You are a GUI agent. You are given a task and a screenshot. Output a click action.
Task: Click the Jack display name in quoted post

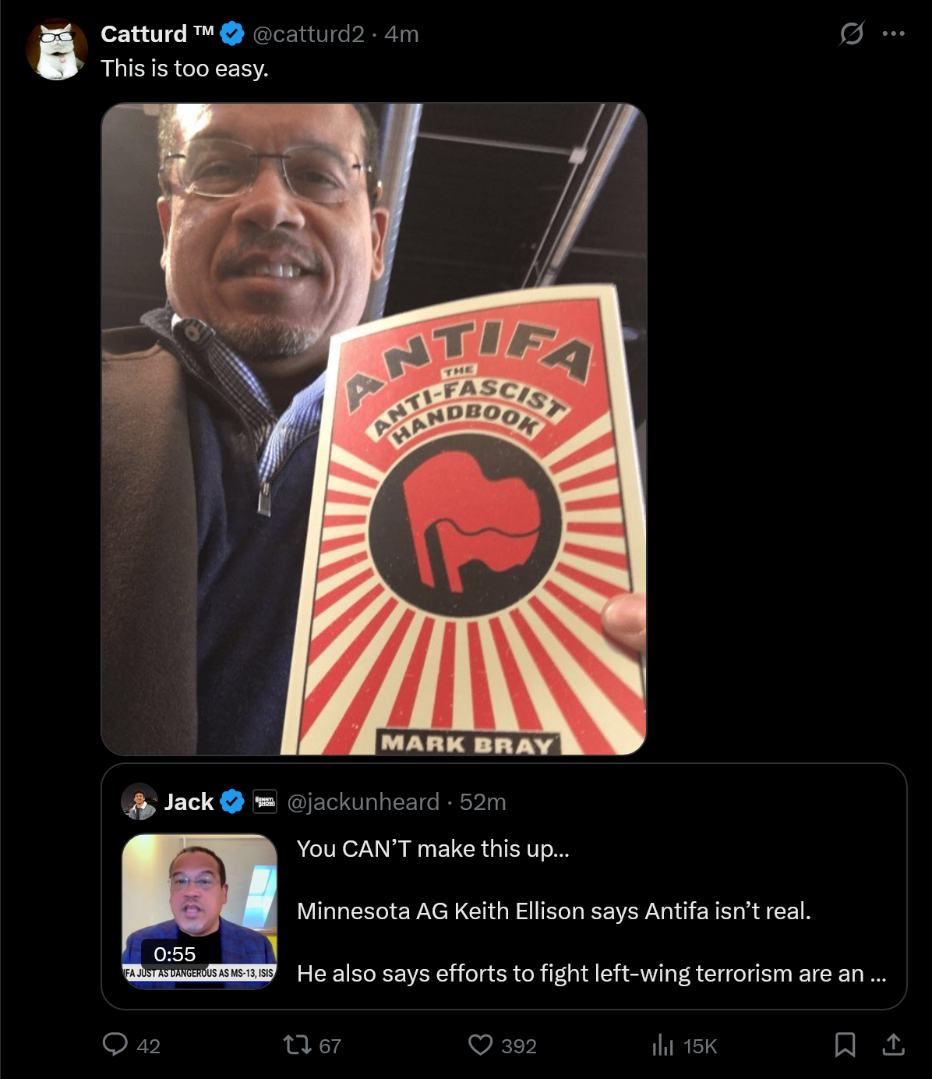[189, 801]
